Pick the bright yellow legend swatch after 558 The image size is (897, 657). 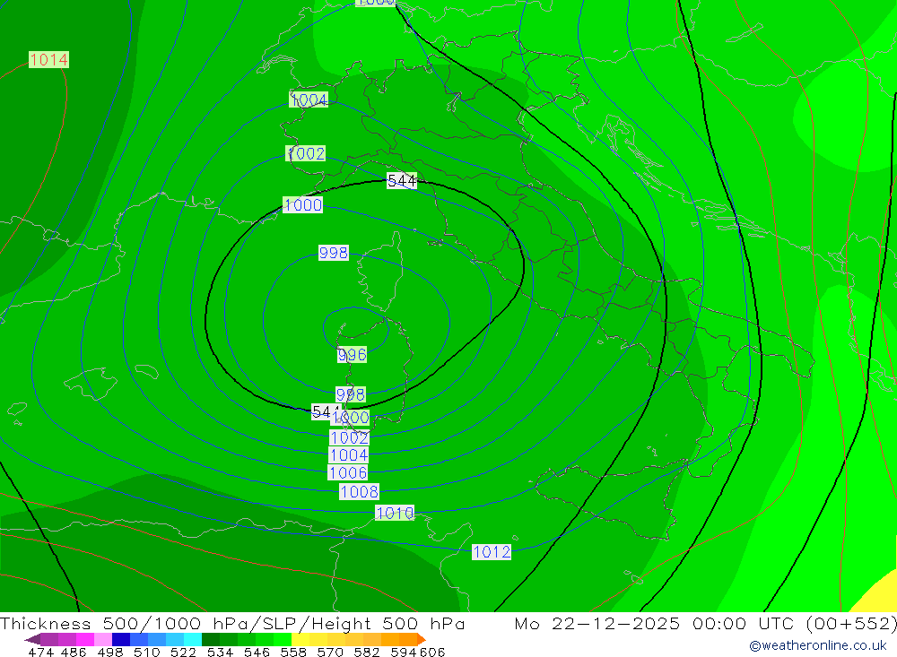pos(300,639)
